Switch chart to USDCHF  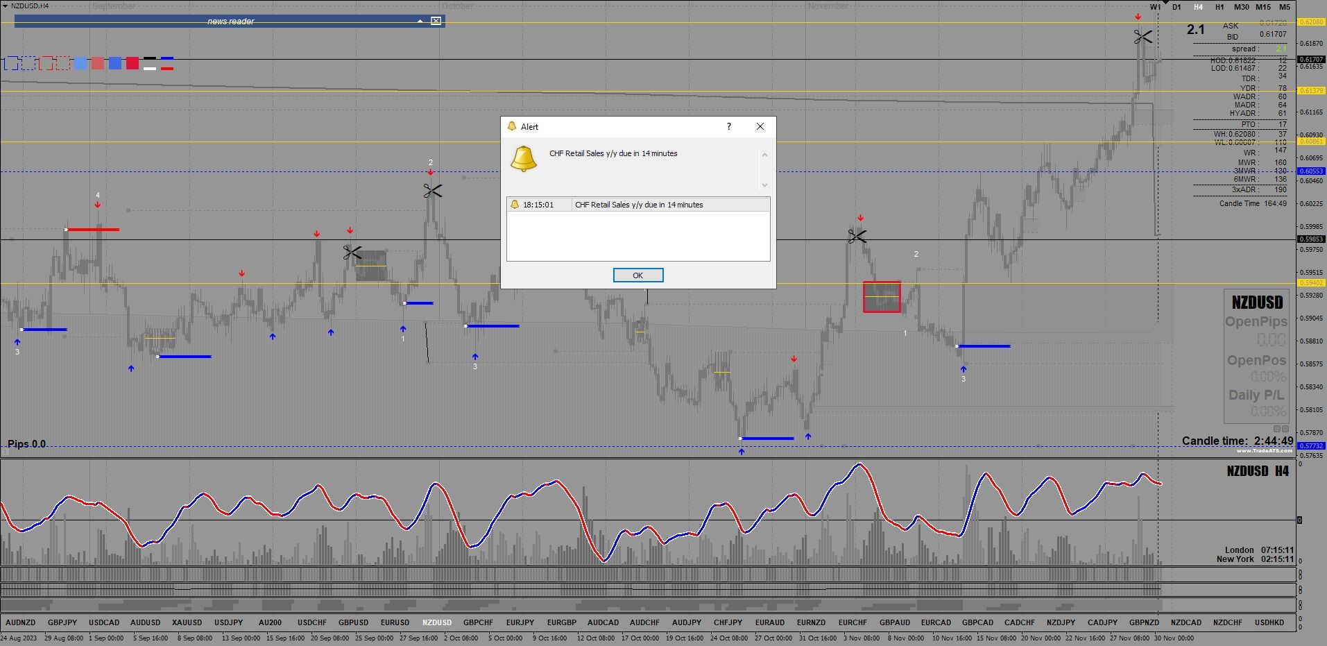point(312,622)
